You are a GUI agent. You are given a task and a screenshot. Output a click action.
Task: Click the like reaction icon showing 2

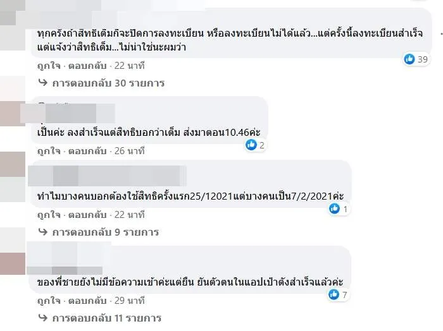(251, 145)
